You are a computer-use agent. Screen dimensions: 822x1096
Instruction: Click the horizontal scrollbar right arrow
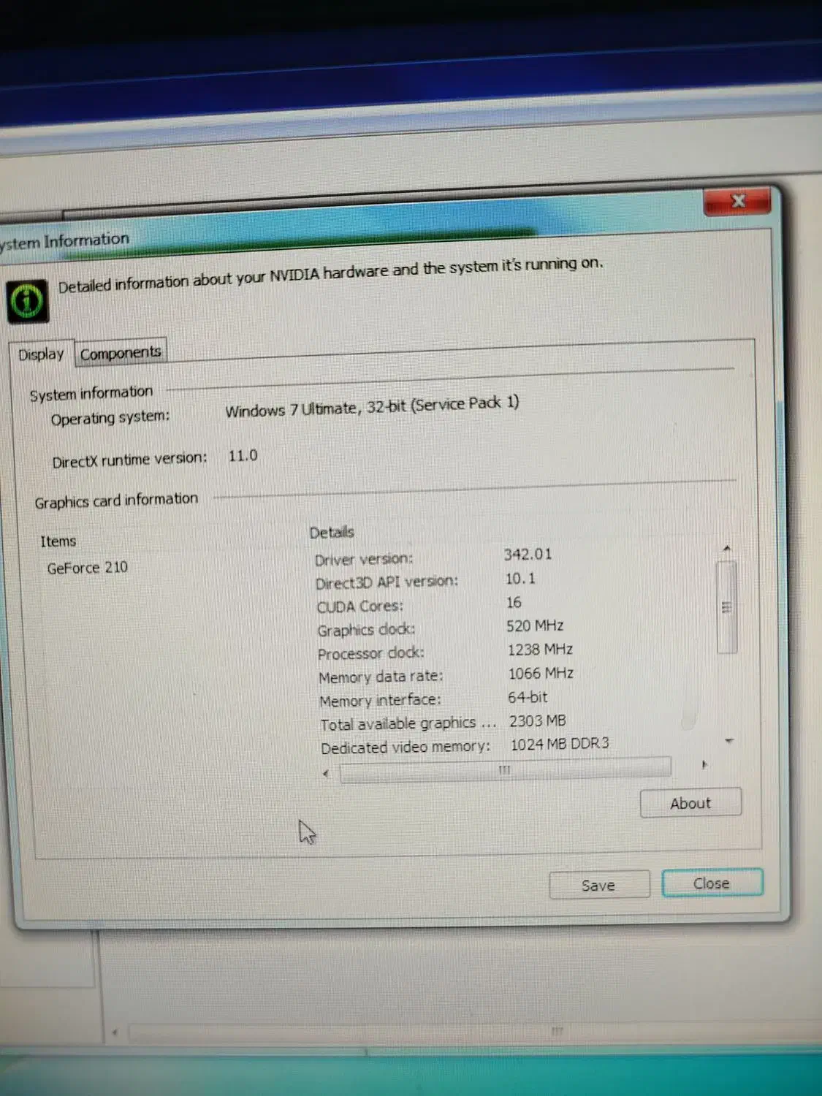click(x=704, y=764)
